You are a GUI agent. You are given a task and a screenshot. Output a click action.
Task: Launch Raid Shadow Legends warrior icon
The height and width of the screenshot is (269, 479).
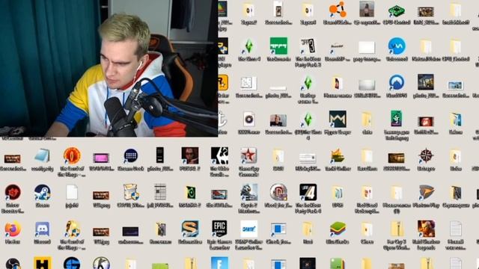point(426,229)
